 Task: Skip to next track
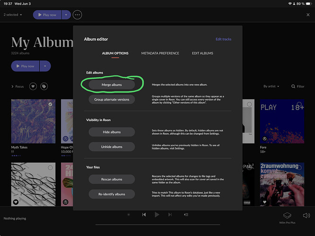tap(170, 215)
